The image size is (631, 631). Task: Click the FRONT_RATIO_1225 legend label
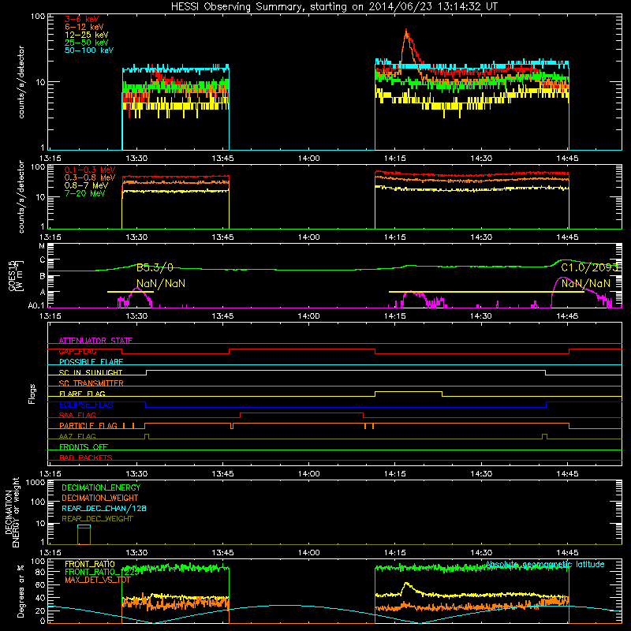(x=102, y=572)
